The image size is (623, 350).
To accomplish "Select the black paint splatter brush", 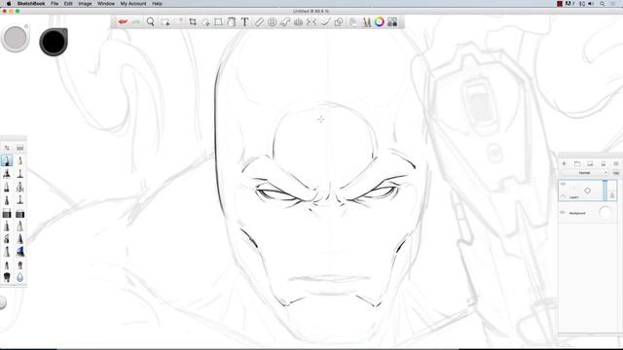I will [7, 277].
